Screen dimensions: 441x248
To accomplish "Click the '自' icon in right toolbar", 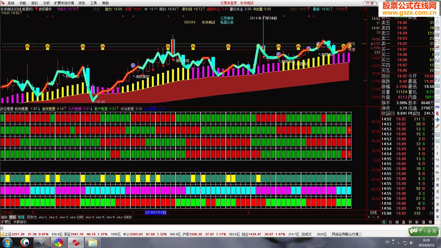I will (437, 74).
